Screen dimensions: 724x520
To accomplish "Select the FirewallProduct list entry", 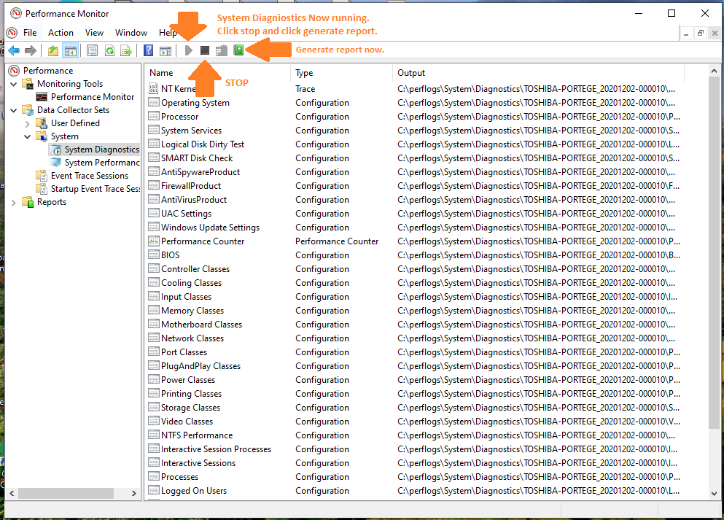I will [x=191, y=186].
